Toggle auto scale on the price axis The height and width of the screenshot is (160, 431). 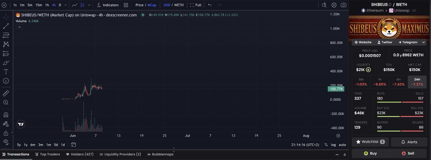click(x=343, y=145)
